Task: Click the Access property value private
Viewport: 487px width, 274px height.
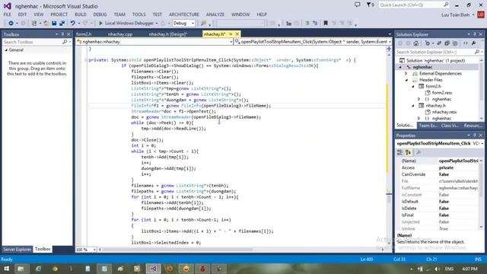Action: (447, 167)
